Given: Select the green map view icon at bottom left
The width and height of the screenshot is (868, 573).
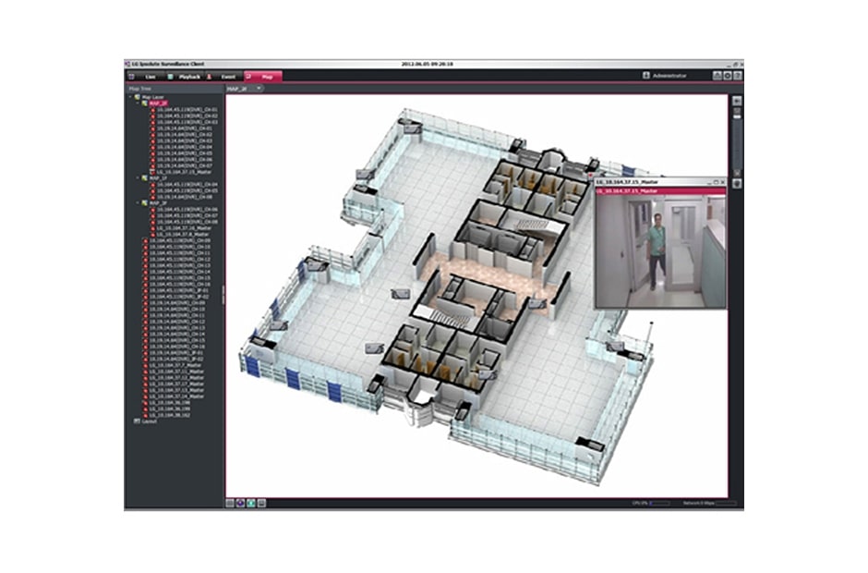Looking at the screenshot, I should pos(249,504).
